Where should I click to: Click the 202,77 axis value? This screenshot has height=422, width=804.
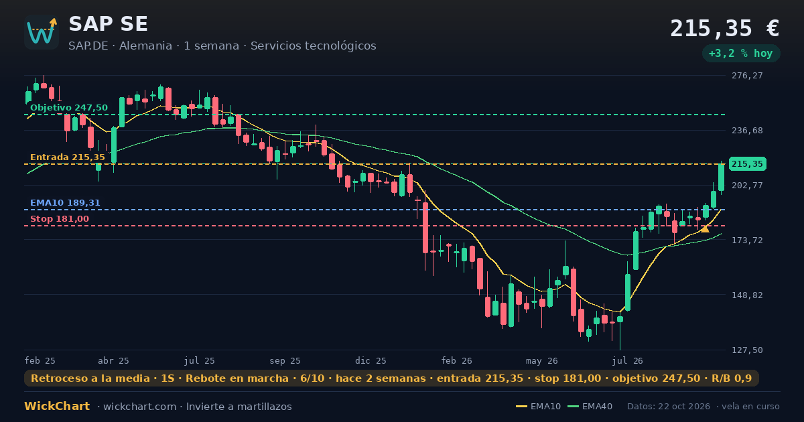tap(747, 186)
